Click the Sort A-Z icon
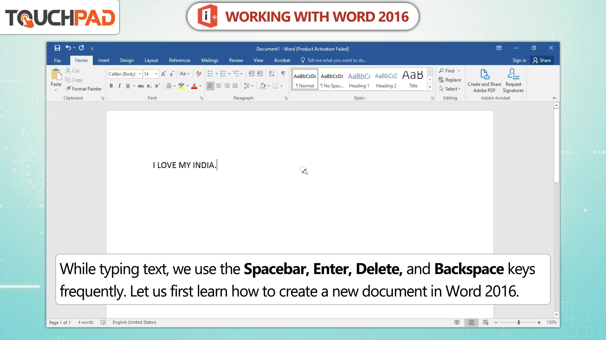Image resolution: width=606 pixels, height=340 pixels. point(272,74)
